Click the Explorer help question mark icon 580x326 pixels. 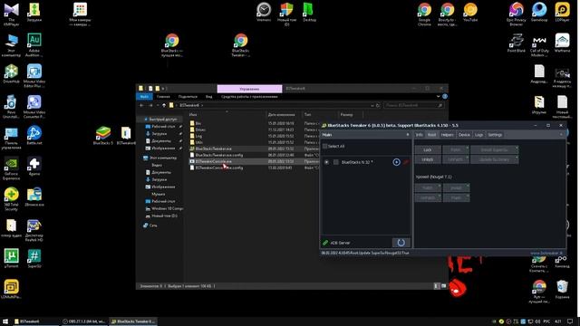coord(445,97)
